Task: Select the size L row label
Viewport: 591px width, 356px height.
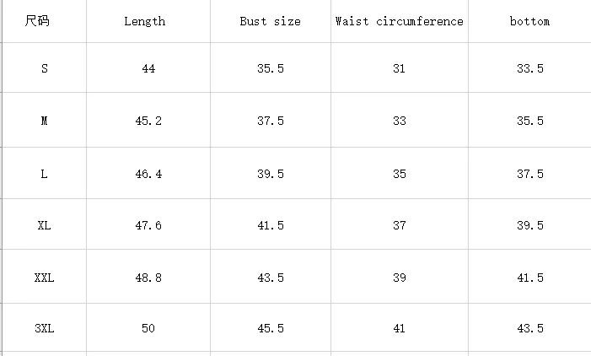Action: [44, 174]
